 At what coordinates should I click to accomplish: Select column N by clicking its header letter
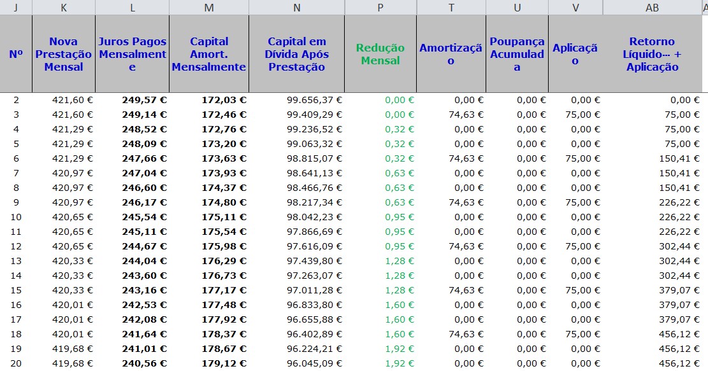tap(297, 8)
